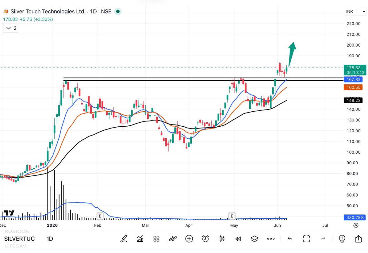This screenshot has height=253, width=368.
Task: Expand the collapsed indicators legend showing 2
Action: coord(11,28)
